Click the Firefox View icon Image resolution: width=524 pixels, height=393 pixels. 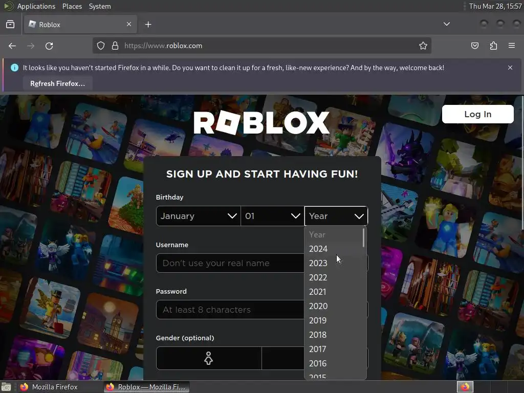[10, 25]
